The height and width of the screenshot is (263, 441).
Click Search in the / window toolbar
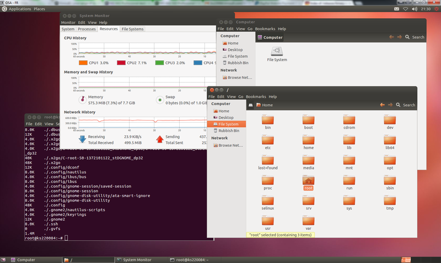(406, 105)
